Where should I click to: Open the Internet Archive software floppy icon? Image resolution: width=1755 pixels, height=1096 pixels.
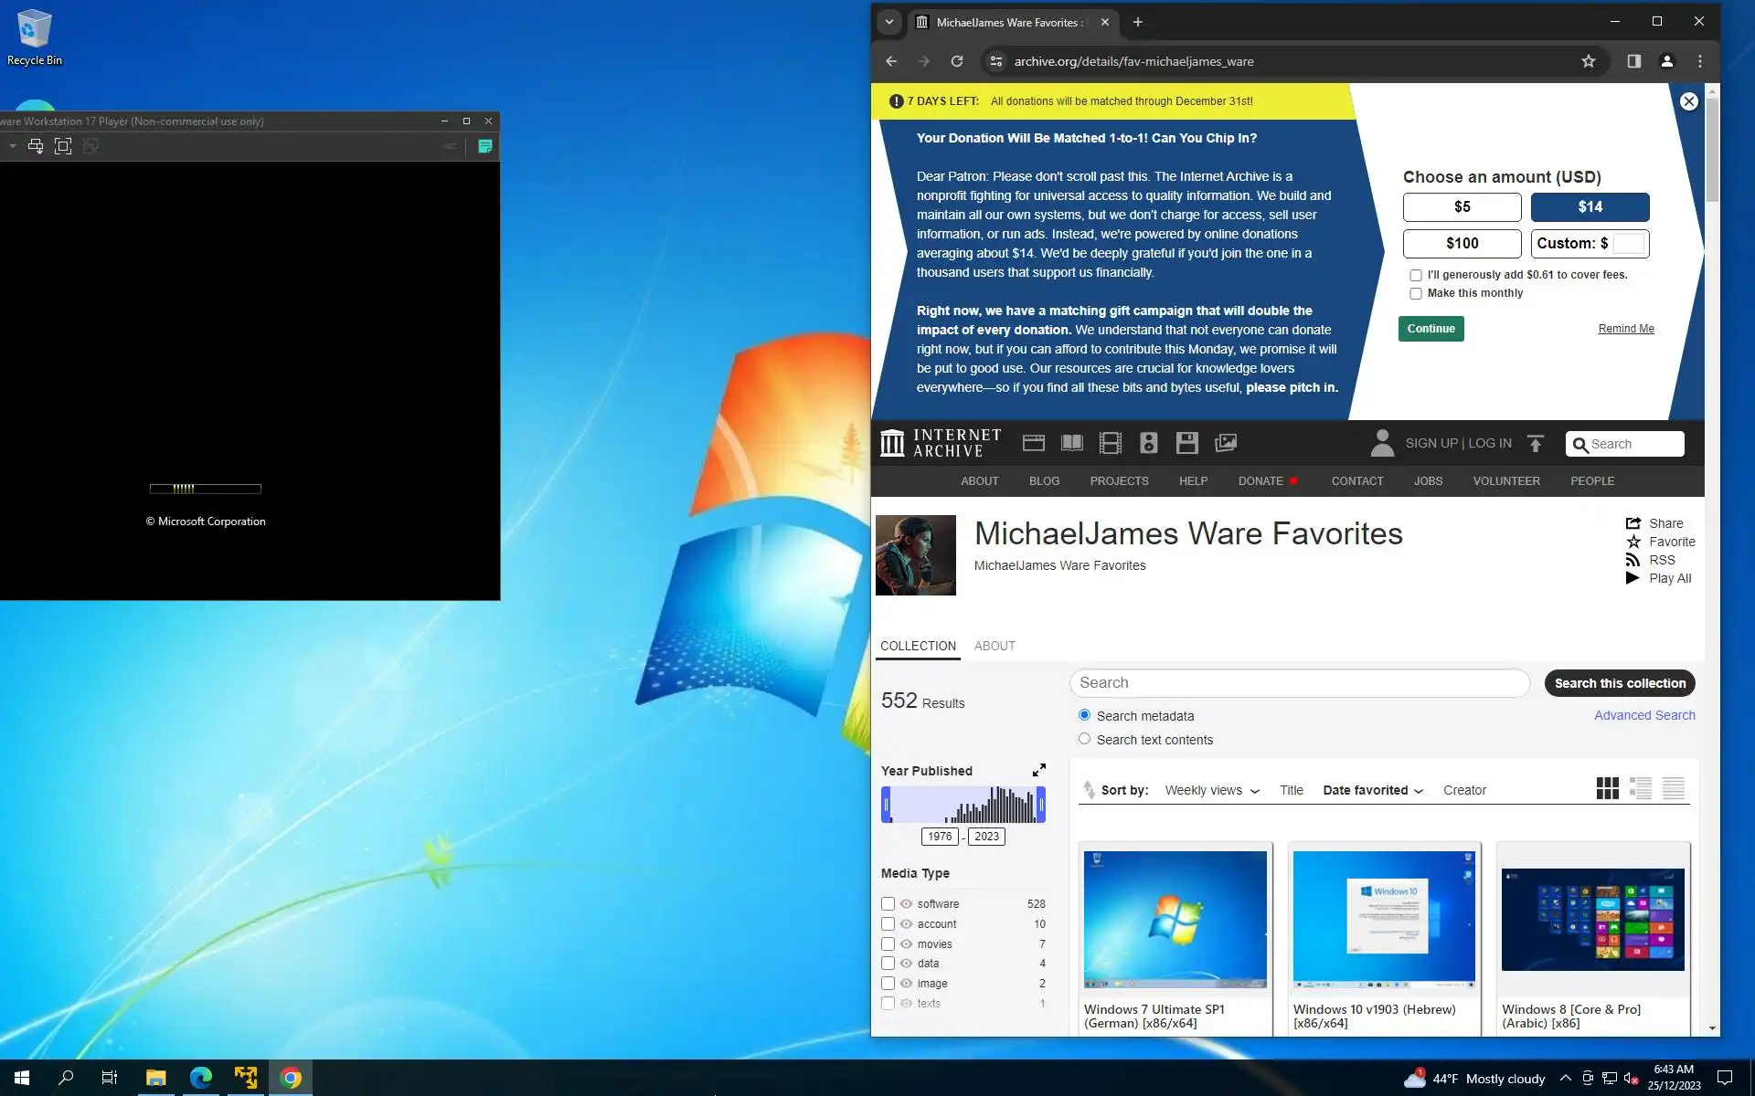tap(1186, 443)
